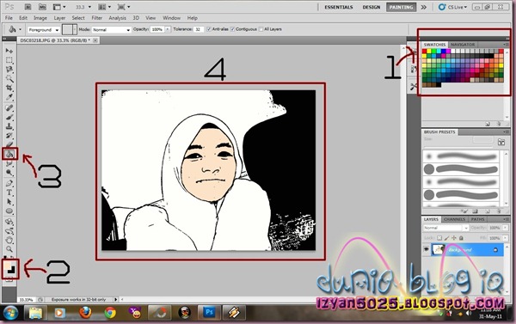The image size is (516, 324).
Task: Switch to the Design workspace
Action: pos(372,7)
